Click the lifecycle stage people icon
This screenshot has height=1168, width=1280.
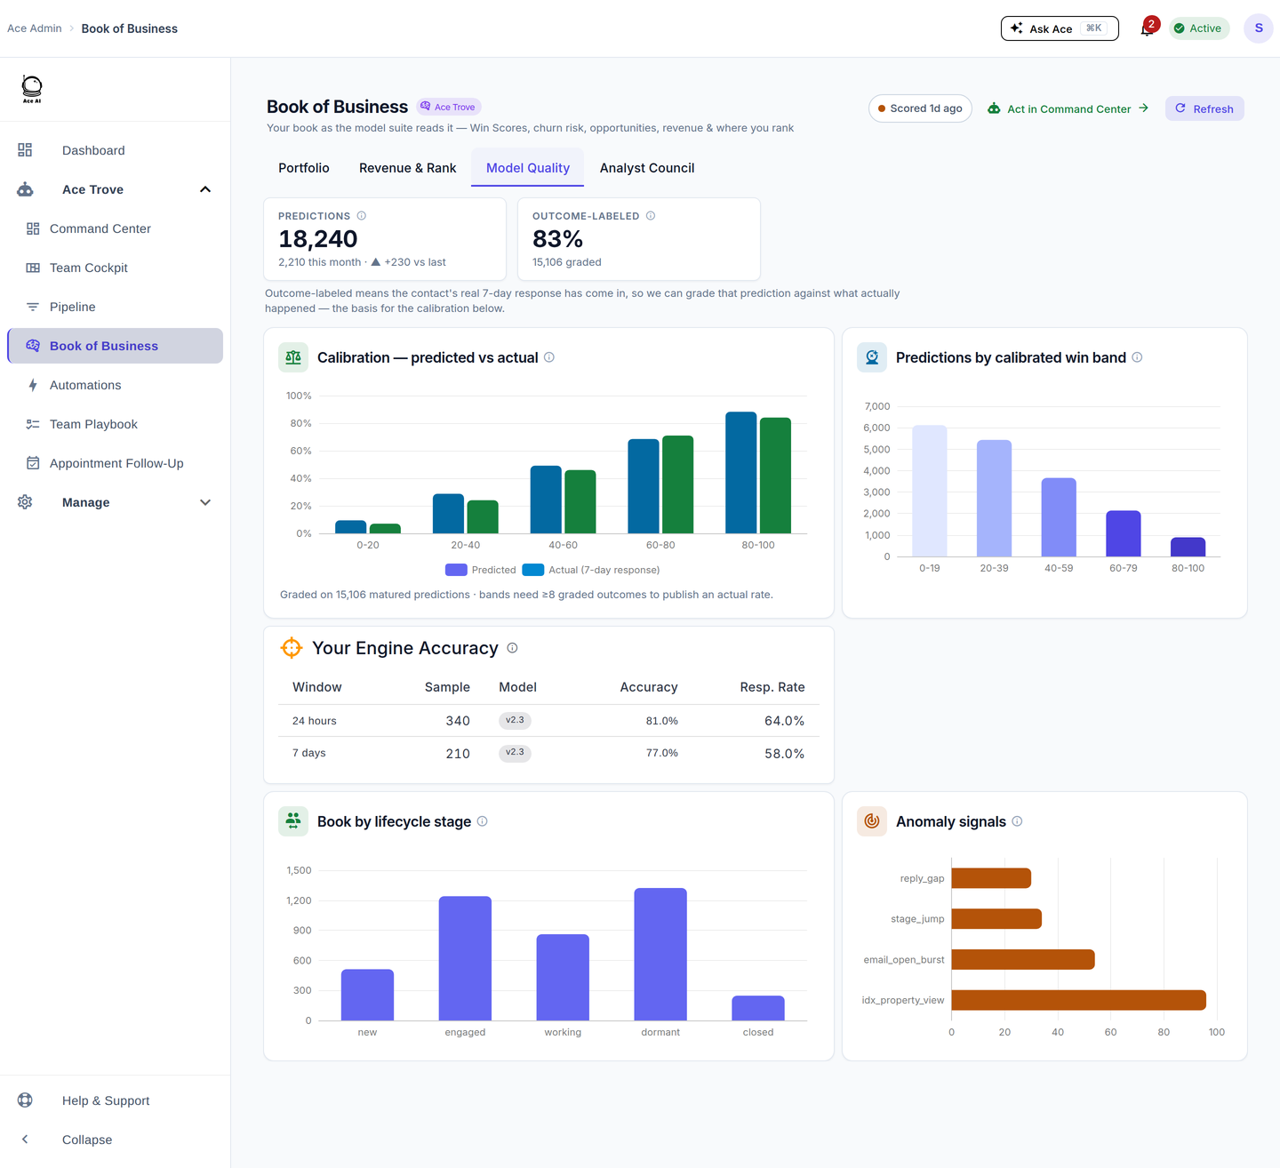[x=293, y=821]
